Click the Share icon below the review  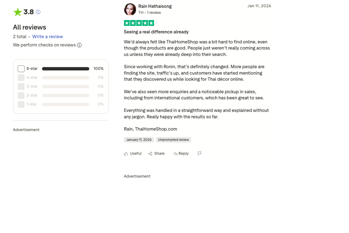[x=150, y=153]
